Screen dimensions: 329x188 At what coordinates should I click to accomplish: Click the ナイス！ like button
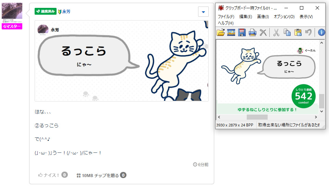click(53, 175)
